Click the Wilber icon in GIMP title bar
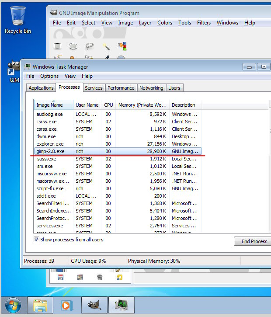Screen dimensions: 271x317 54,13
